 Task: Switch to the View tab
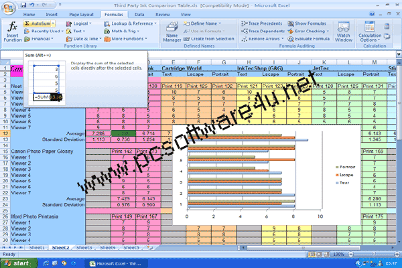coord(186,15)
